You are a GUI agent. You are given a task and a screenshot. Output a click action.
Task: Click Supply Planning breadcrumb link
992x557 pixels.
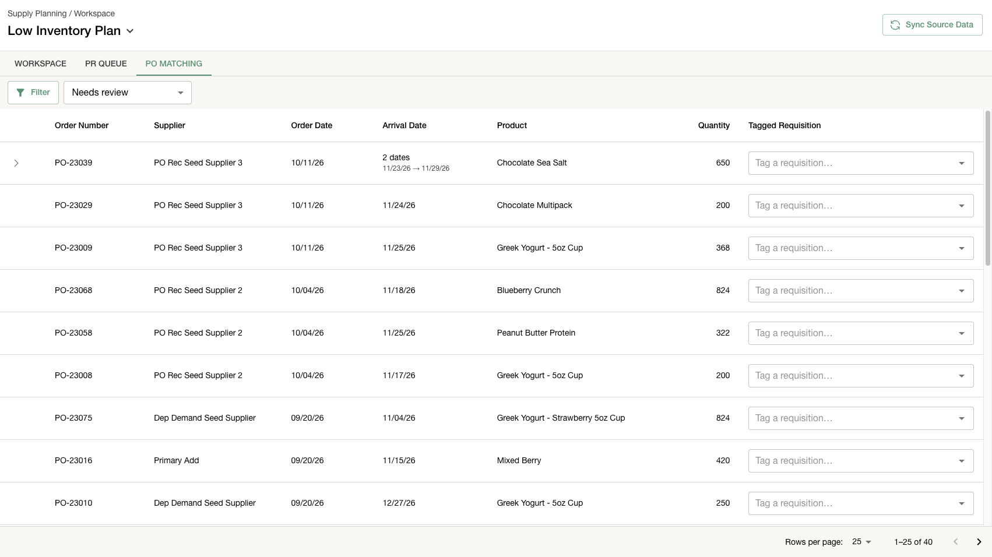click(37, 13)
